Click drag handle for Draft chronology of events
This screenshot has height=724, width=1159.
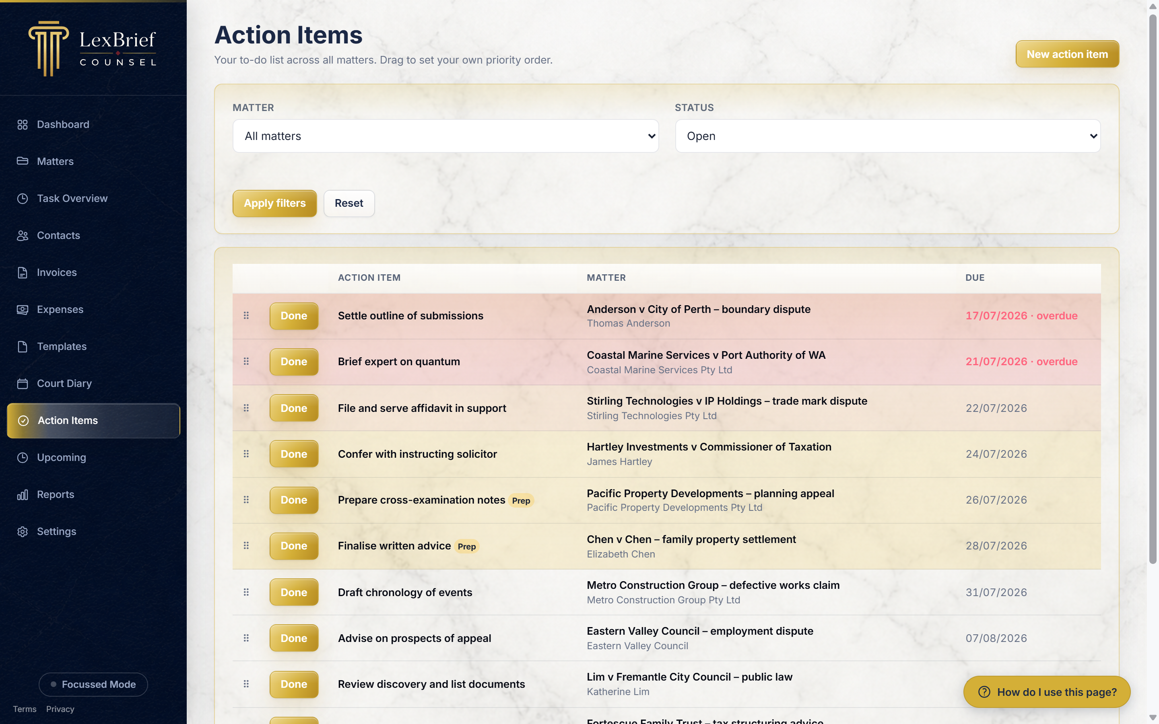[246, 592]
